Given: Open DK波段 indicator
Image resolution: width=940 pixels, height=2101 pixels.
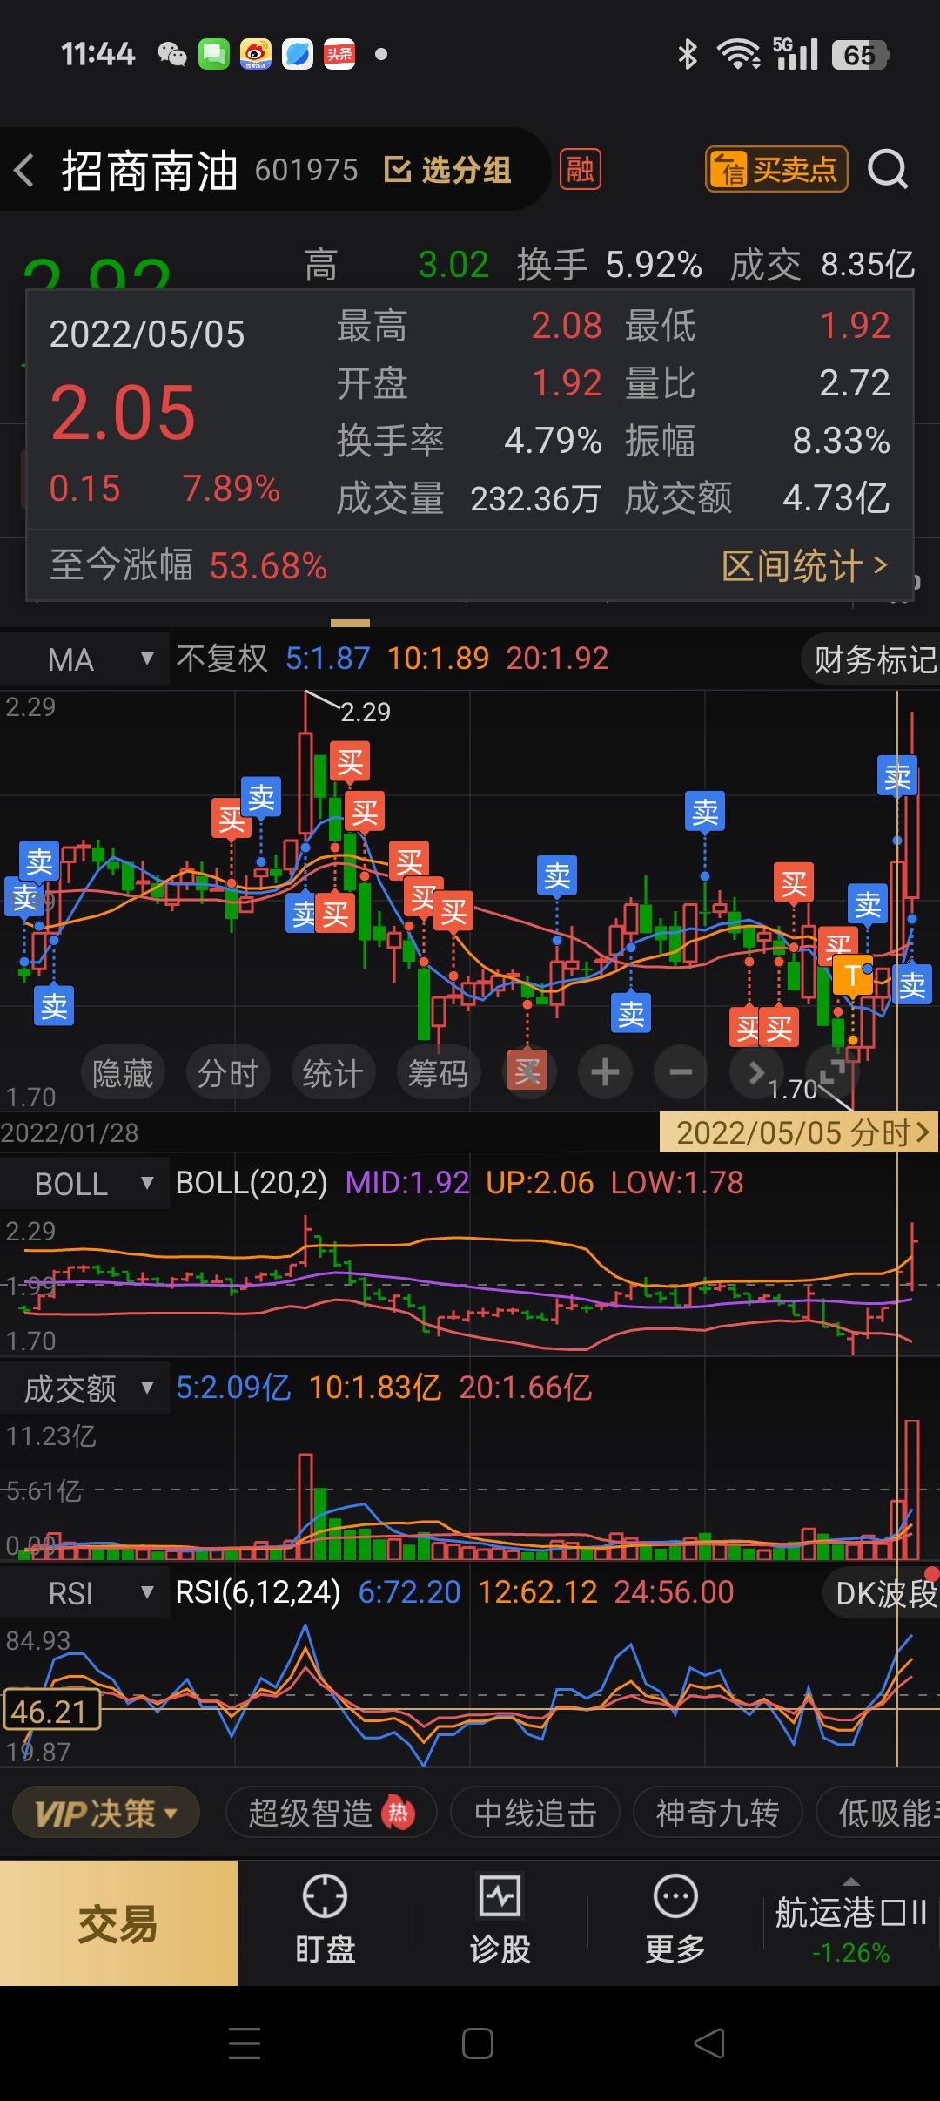Looking at the screenshot, I should [883, 1593].
